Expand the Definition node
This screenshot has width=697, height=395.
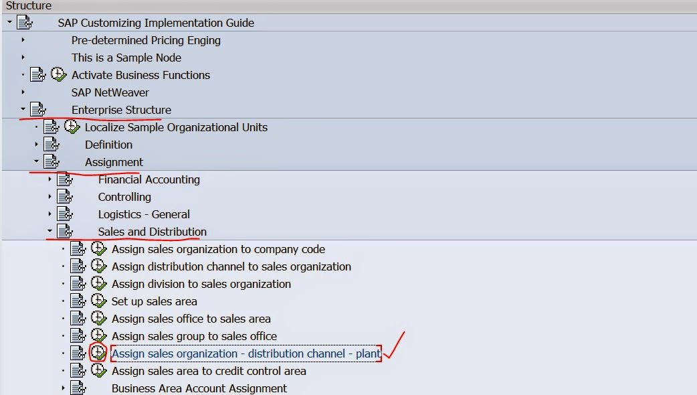(36, 145)
